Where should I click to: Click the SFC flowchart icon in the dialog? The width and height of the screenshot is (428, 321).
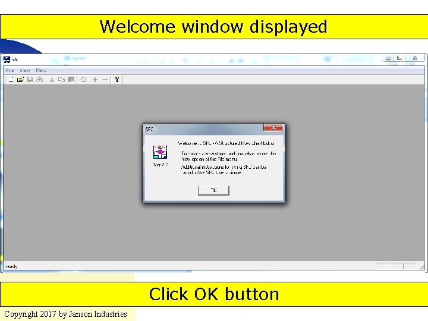coord(160,152)
